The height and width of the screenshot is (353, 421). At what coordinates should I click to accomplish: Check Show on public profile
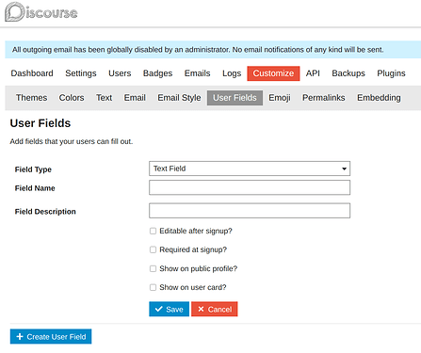point(153,268)
